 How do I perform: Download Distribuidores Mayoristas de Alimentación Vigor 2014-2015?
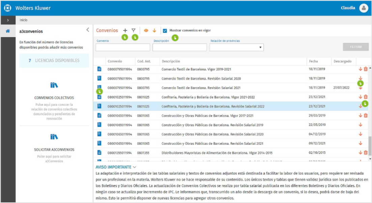pyautogui.click(x=361, y=153)
